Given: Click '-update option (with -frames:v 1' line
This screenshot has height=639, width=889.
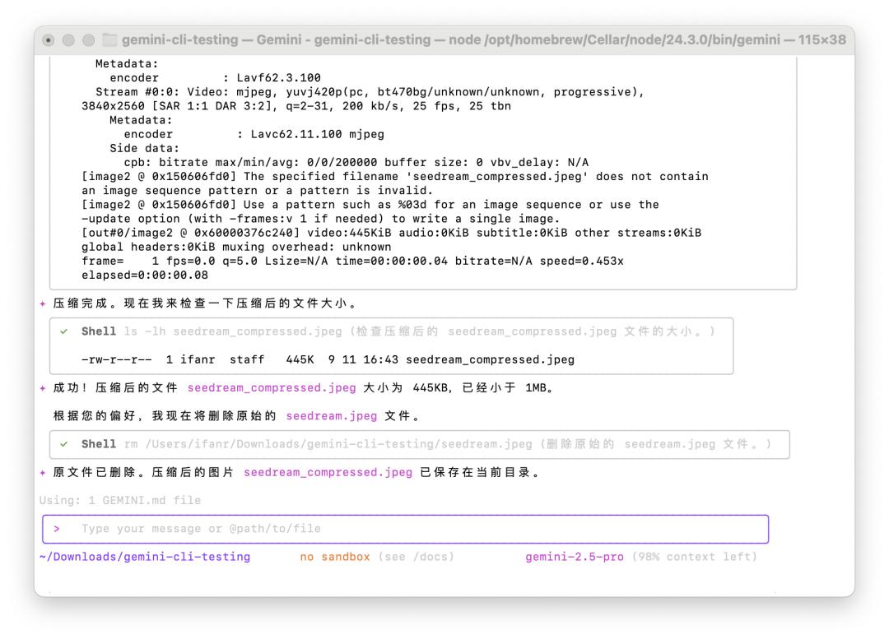Looking at the screenshot, I should pos(320,219).
